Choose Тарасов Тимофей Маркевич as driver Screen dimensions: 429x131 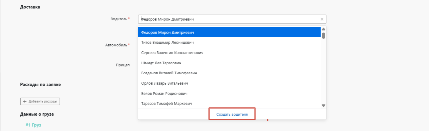point(166,104)
